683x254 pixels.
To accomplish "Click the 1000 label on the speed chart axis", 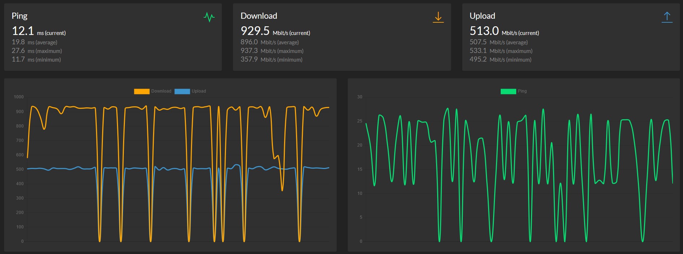I will coord(18,97).
